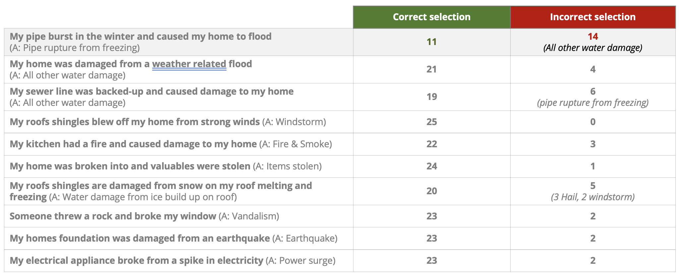Image resolution: width=681 pixels, height=276 pixels.
Task: Click the '3 Hail, 2 windstorm' note
Action: coord(592,197)
